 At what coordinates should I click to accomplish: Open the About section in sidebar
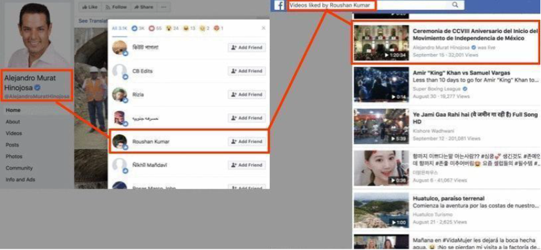(x=13, y=121)
